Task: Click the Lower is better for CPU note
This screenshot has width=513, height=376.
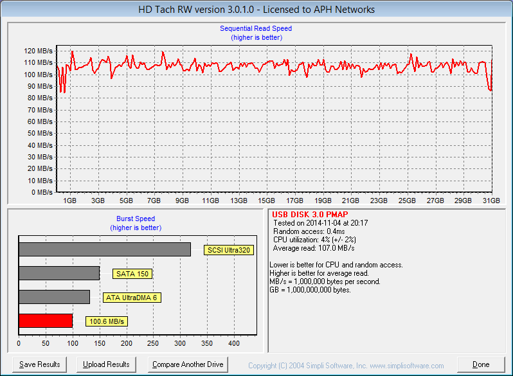Action: point(336,265)
